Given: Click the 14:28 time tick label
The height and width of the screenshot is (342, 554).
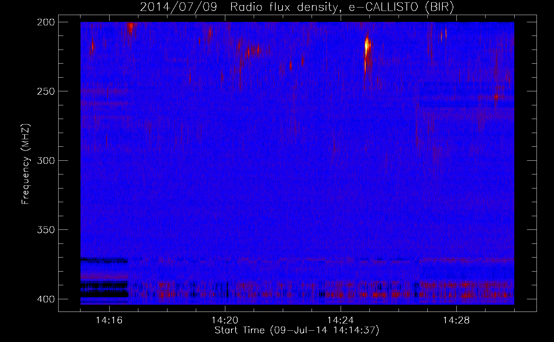Looking at the screenshot, I should coord(456,320).
